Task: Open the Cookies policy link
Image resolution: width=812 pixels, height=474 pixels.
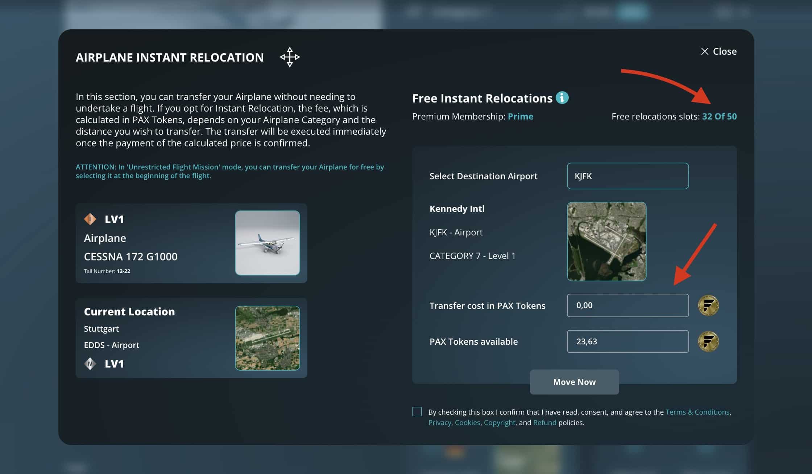Action: point(467,423)
